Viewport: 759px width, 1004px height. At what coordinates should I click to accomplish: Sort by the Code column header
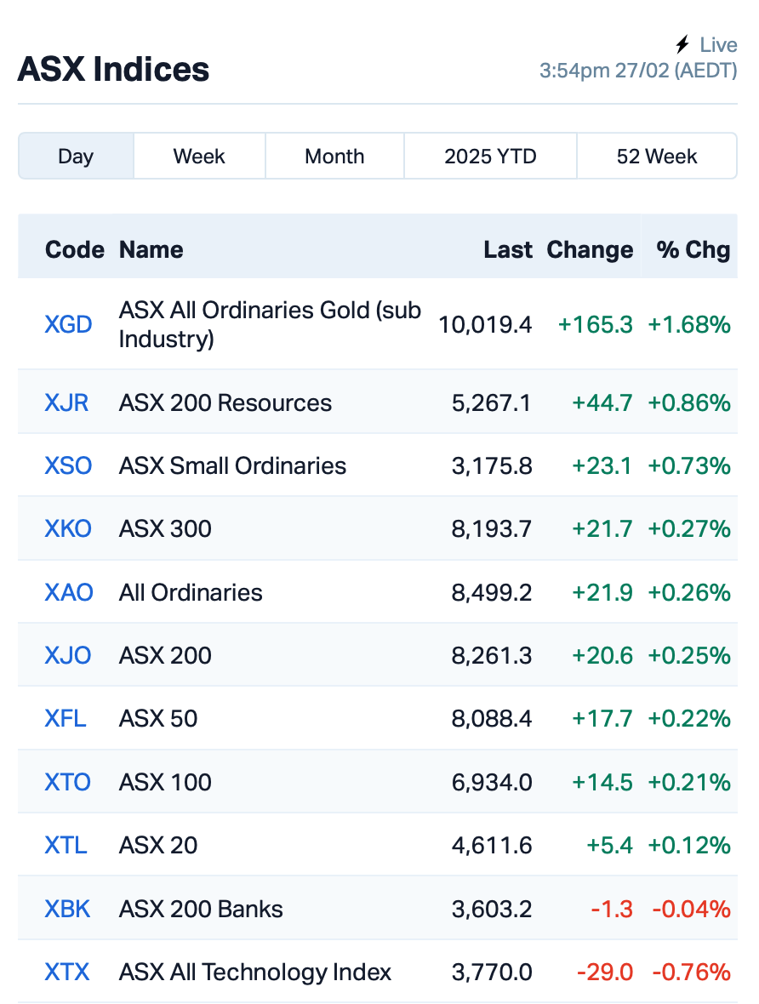click(74, 249)
